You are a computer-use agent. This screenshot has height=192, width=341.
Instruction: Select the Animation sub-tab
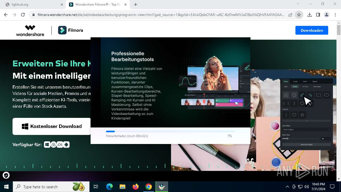(317, 87)
